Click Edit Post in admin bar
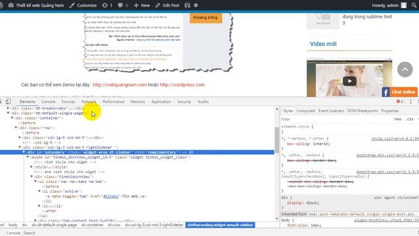Viewport: 419px width, 236px height. tap(168, 5)
